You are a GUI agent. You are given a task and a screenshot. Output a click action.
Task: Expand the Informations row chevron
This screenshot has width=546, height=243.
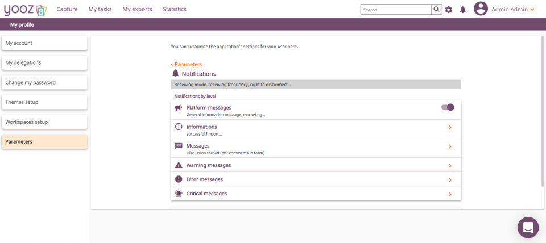click(450, 128)
